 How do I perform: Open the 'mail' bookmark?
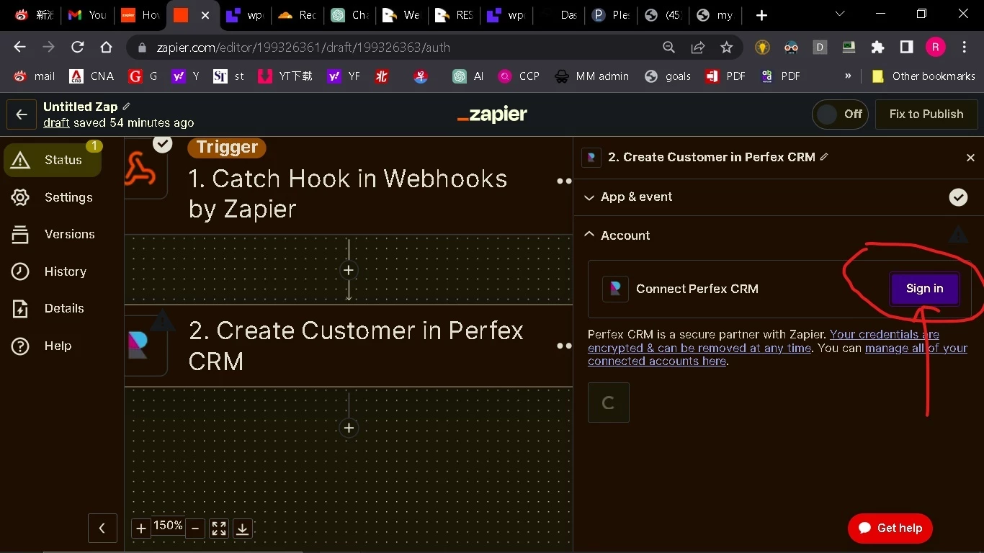point(34,76)
